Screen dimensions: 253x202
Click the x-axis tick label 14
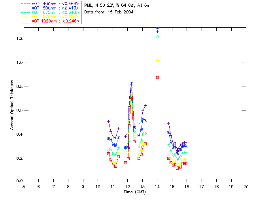click(x=157, y=187)
